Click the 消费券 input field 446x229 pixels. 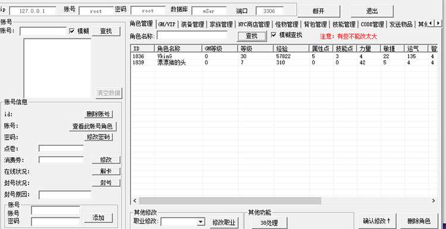tap(61, 160)
